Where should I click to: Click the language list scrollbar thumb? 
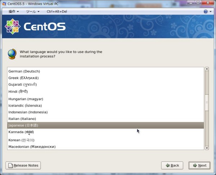click(x=207, y=103)
